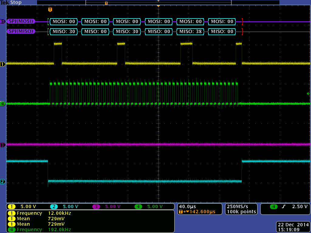Click the 250MS/s sample rate readout
This screenshot has height=233, width=311.
pyautogui.click(x=238, y=207)
